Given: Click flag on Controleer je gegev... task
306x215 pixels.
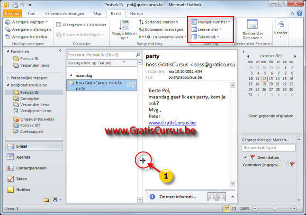Looking at the screenshot, I should click(x=292, y=165).
